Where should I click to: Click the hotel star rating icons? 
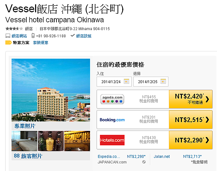(14, 29)
